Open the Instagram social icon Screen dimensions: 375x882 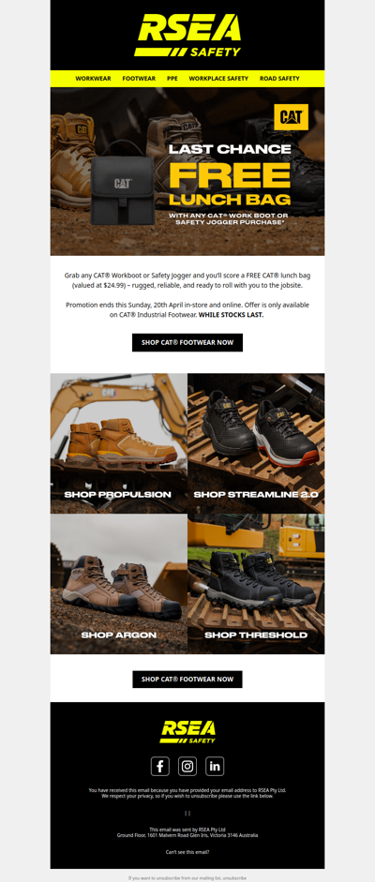pos(187,766)
